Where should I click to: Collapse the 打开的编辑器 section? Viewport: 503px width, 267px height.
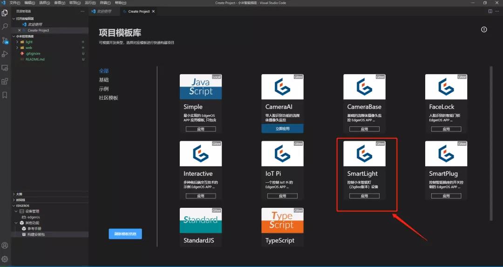tap(14, 19)
